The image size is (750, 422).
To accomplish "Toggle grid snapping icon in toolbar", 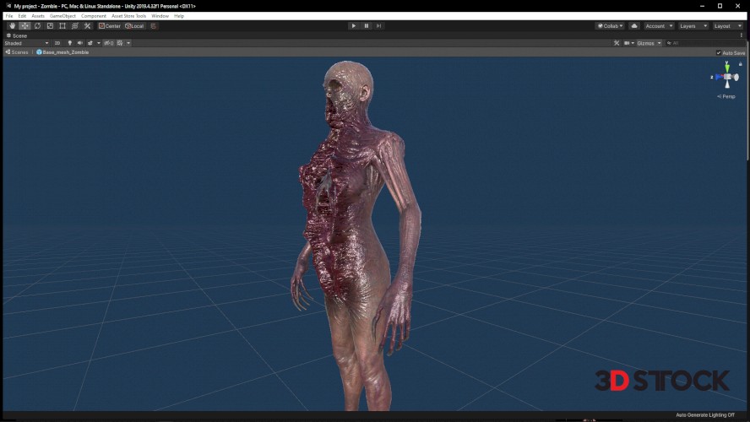I will pyautogui.click(x=153, y=26).
